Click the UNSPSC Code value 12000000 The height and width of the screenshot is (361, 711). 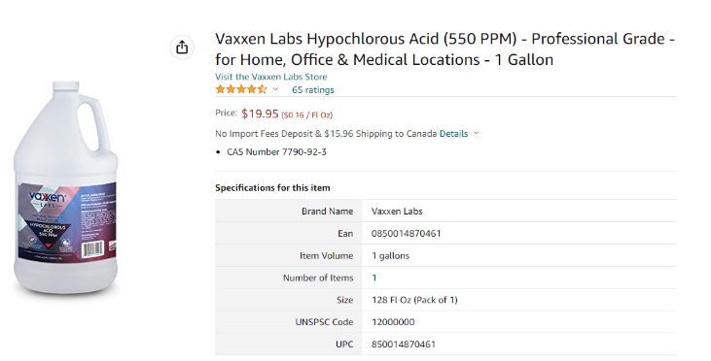tap(393, 322)
